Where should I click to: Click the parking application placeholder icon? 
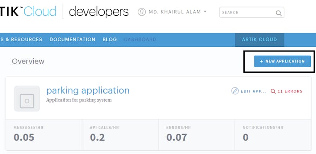pos(27,99)
